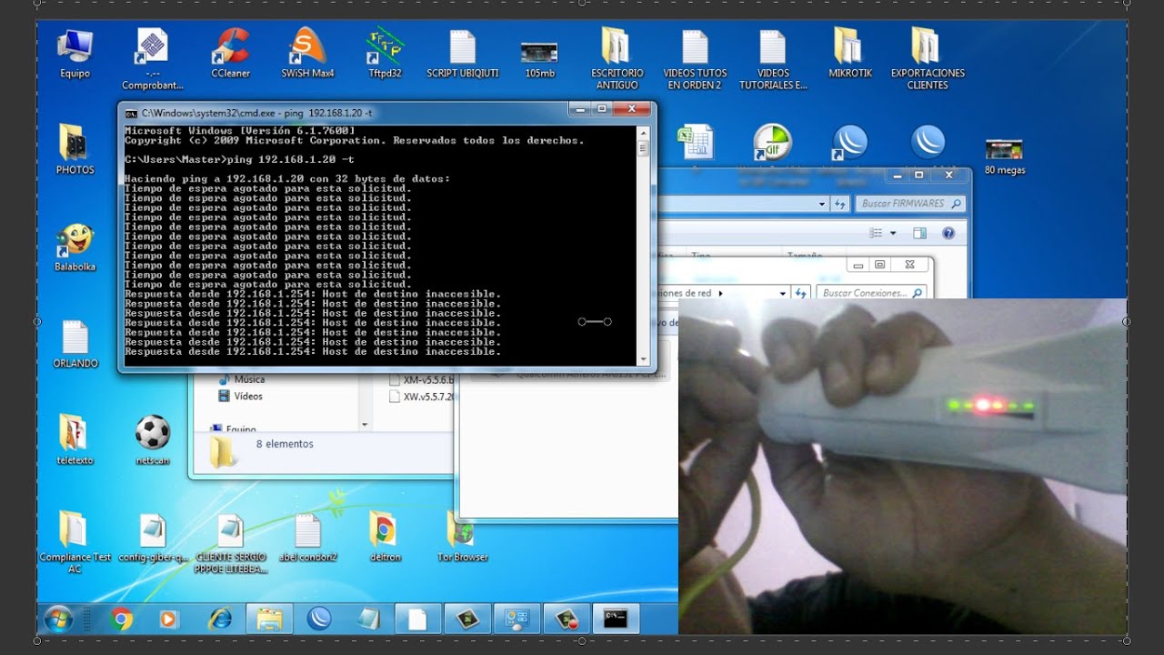Screen dimensions: 1164x655
Task: Refresh the network connections window
Action: [x=801, y=293]
